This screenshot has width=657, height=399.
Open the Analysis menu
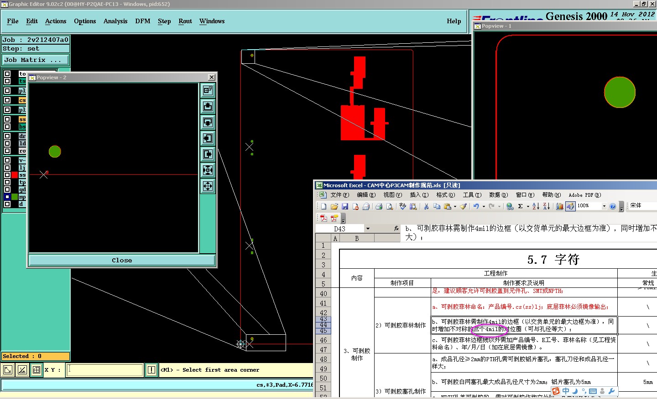click(115, 21)
